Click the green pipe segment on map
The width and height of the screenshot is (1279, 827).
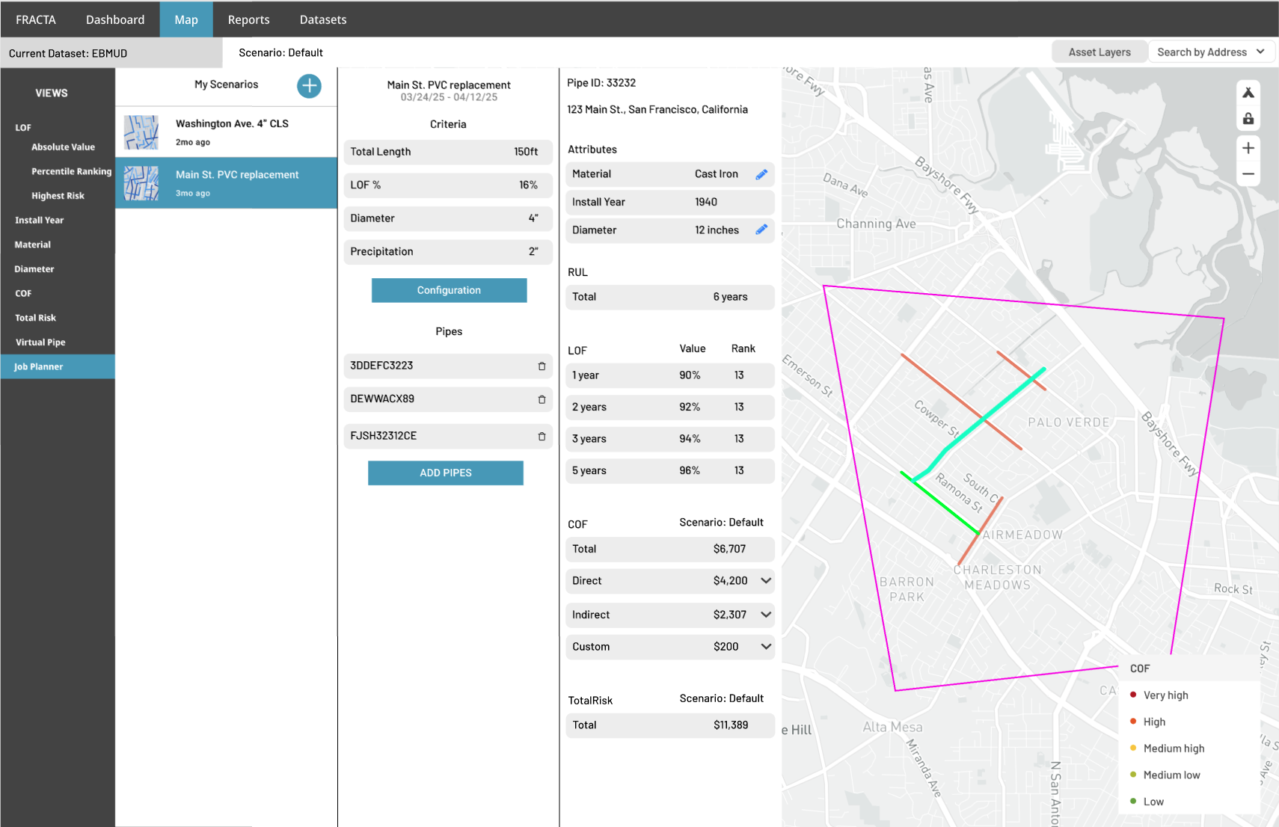[x=941, y=503]
